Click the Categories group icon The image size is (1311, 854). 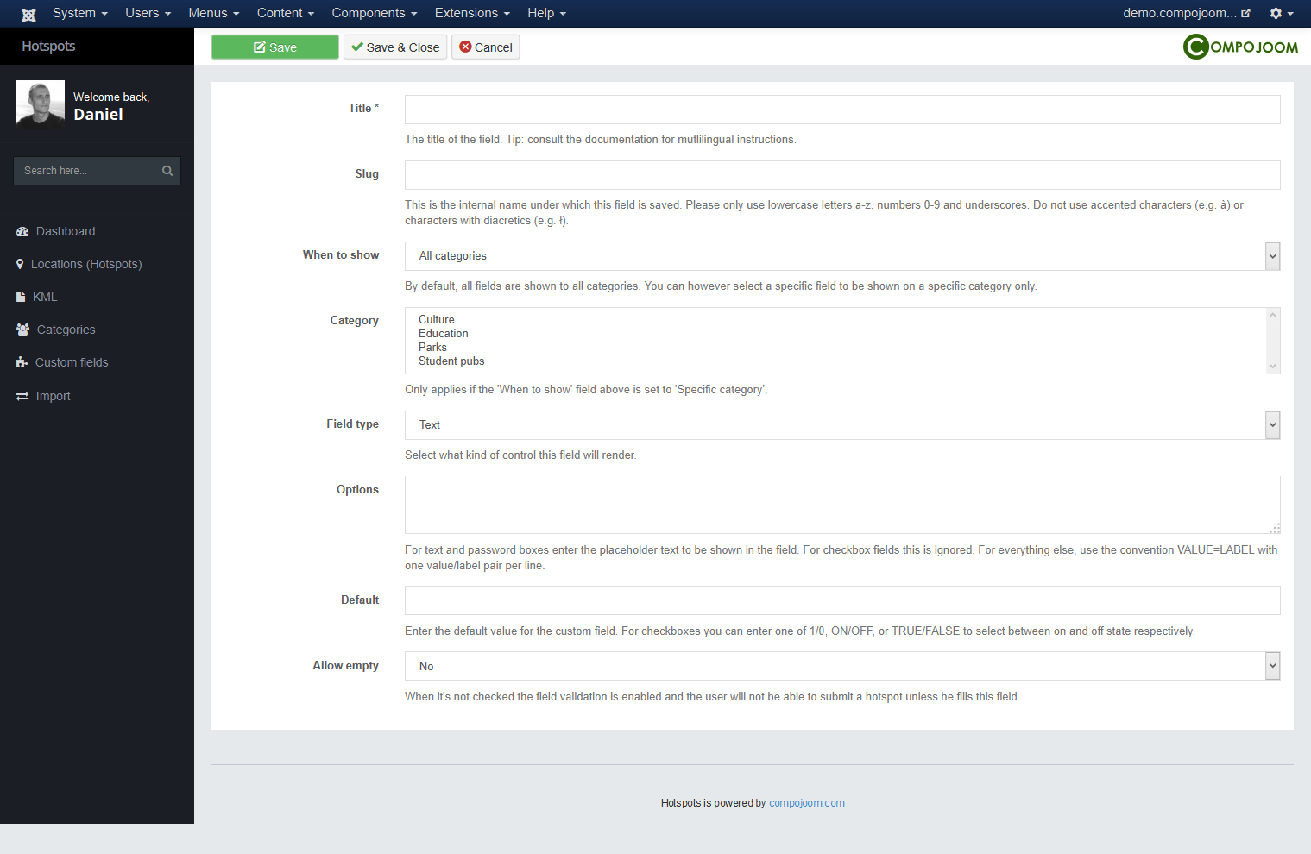click(22, 330)
